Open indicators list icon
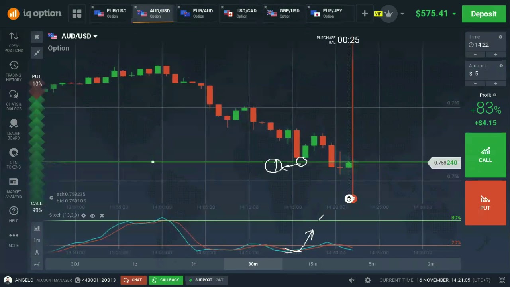 pyautogui.click(x=37, y=264)
